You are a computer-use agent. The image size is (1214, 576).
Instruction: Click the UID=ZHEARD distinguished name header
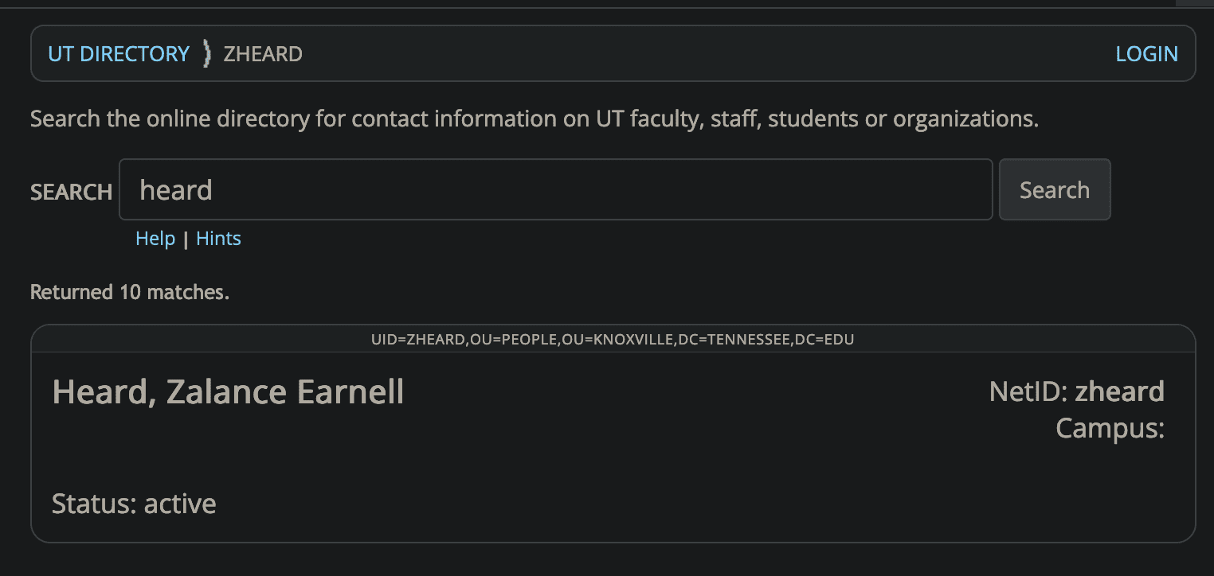pyautogui.click(x=613, y=340)
